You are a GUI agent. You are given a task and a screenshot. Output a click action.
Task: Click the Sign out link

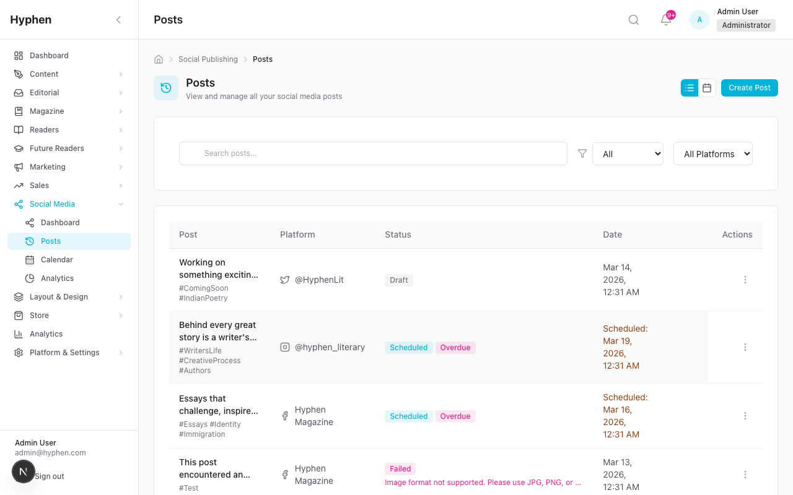tap(50, 476)
